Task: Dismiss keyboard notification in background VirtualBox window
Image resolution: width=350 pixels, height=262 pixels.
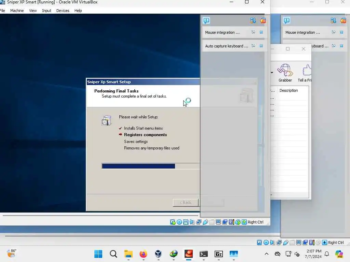Action: pos(341,46)
